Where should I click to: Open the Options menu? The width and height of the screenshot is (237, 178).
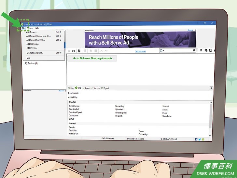point(30,28)
